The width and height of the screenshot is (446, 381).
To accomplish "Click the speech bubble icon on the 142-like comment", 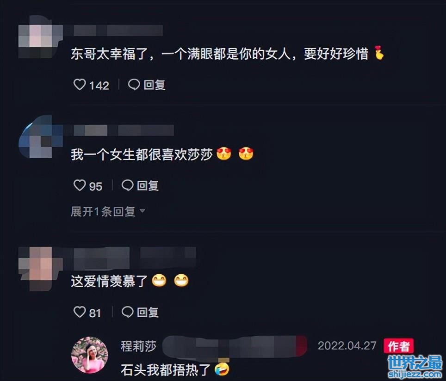I will tap(134, 85).
